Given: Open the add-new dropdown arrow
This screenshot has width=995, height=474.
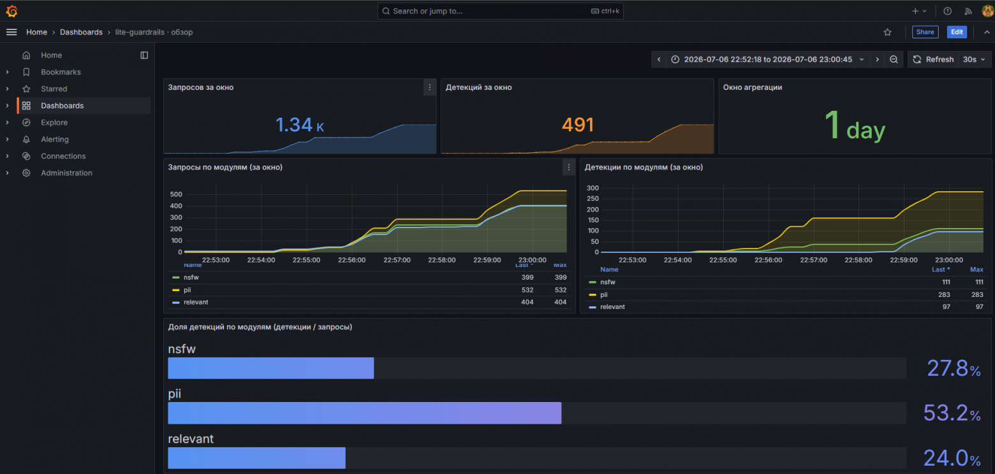Looking at the screenshot, I should pyautogui.click(x=925, y=11).
